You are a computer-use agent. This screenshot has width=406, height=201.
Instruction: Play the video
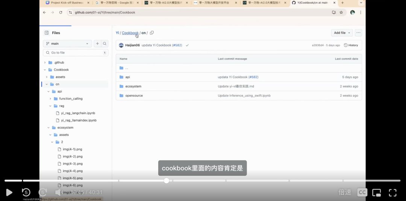click(x=9, y=192)
